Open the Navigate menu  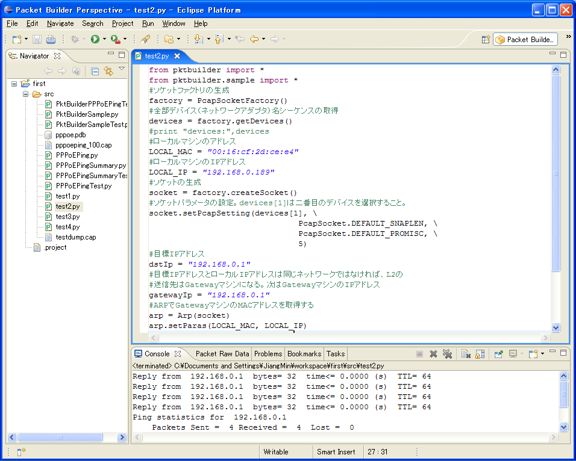(x=60, y=23)
